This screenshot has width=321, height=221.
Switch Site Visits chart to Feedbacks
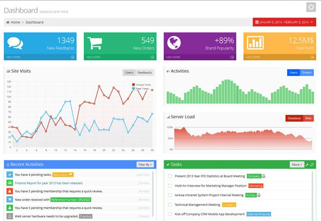tap(144, 73)
